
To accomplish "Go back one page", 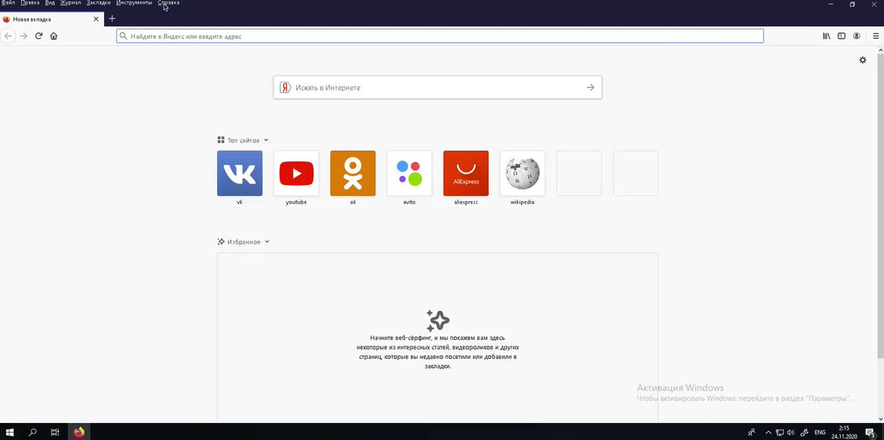I will click(x=8, y=35).
